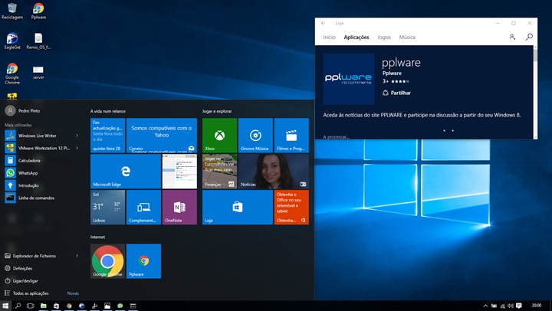Click the Store search magnifier icon
The width and height of the screenshot is (552, 311).
tap(529, 37)
